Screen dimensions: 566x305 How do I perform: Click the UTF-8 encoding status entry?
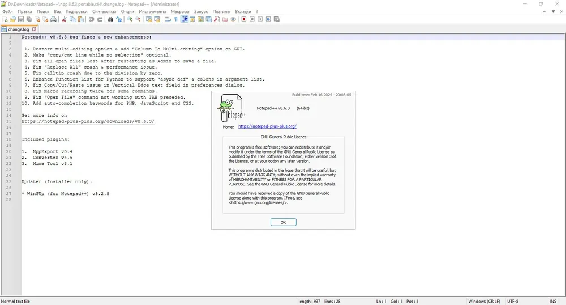point(513,301)
